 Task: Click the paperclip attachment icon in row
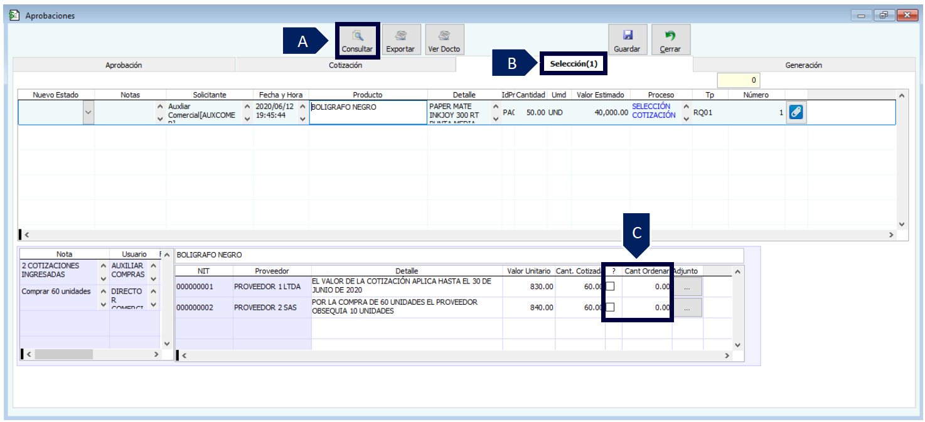pos(796,112)
